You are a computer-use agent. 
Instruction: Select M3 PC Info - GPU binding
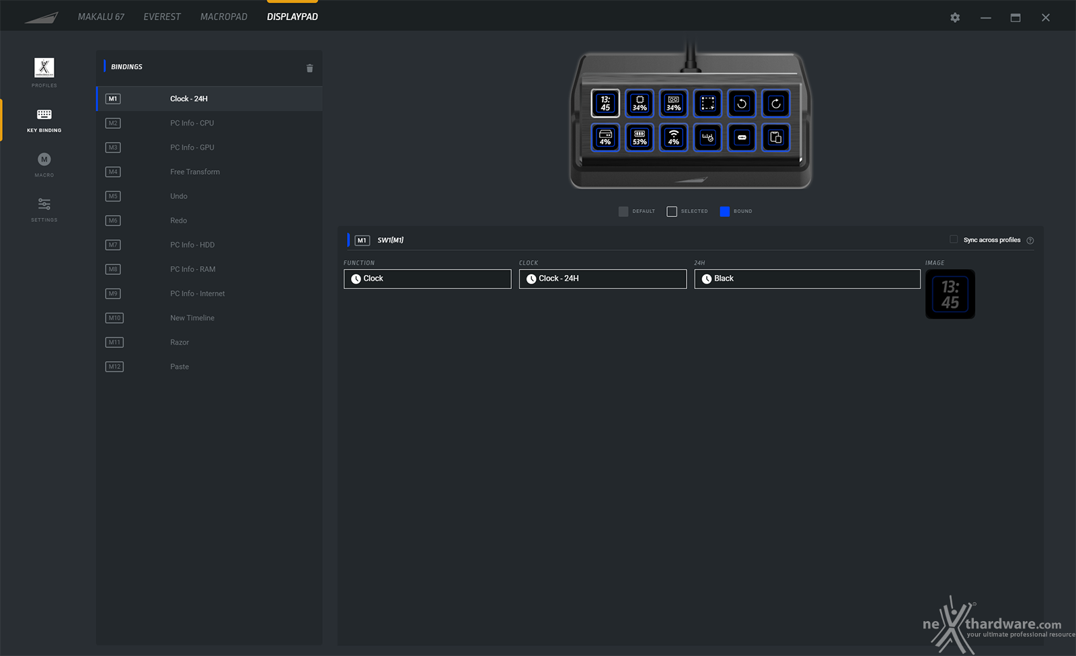[209, 147]
